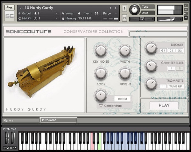This screenshot has width=191, height=152.
Task: Click the PLAY button
Action: pyautogui.click(x=164, y=105)
